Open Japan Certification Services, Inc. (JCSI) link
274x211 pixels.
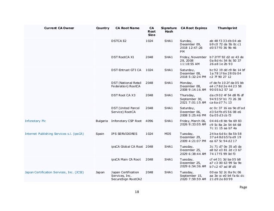pos(55,172)
